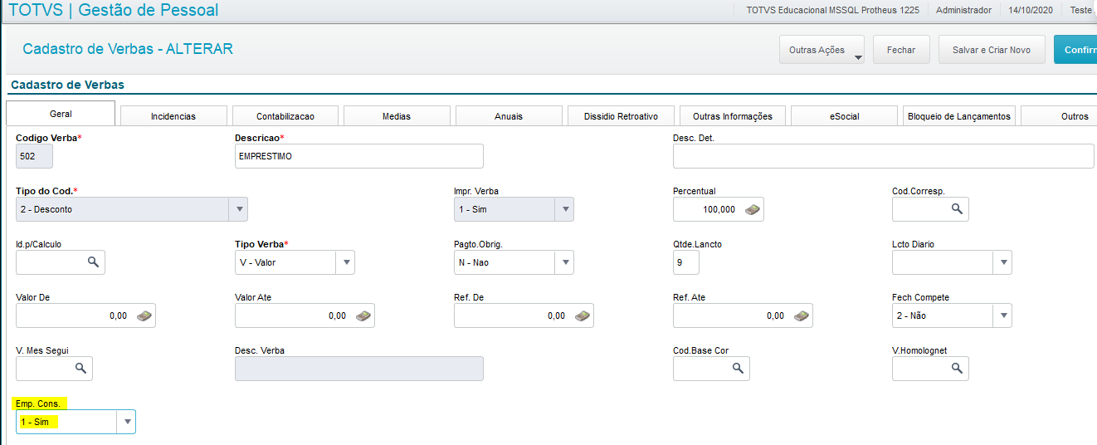The height and width of the screenshot is (445, 1097).
Task: Open calculator icon in Ref. Ate field
Action: (802, 315)
